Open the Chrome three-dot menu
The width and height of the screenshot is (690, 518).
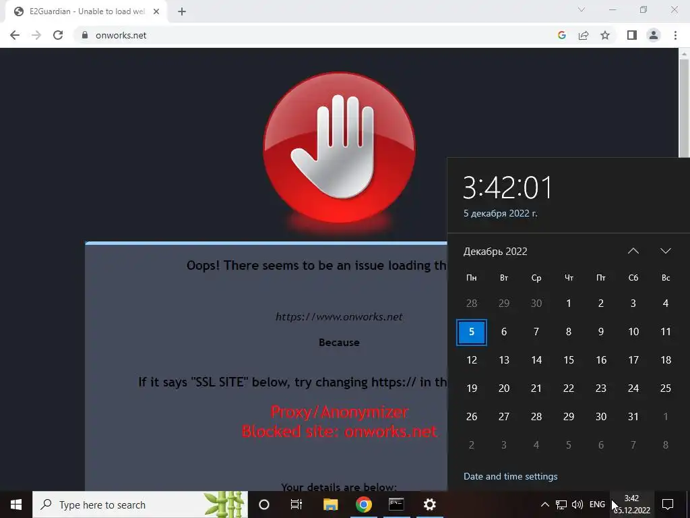tap(675, 35)
